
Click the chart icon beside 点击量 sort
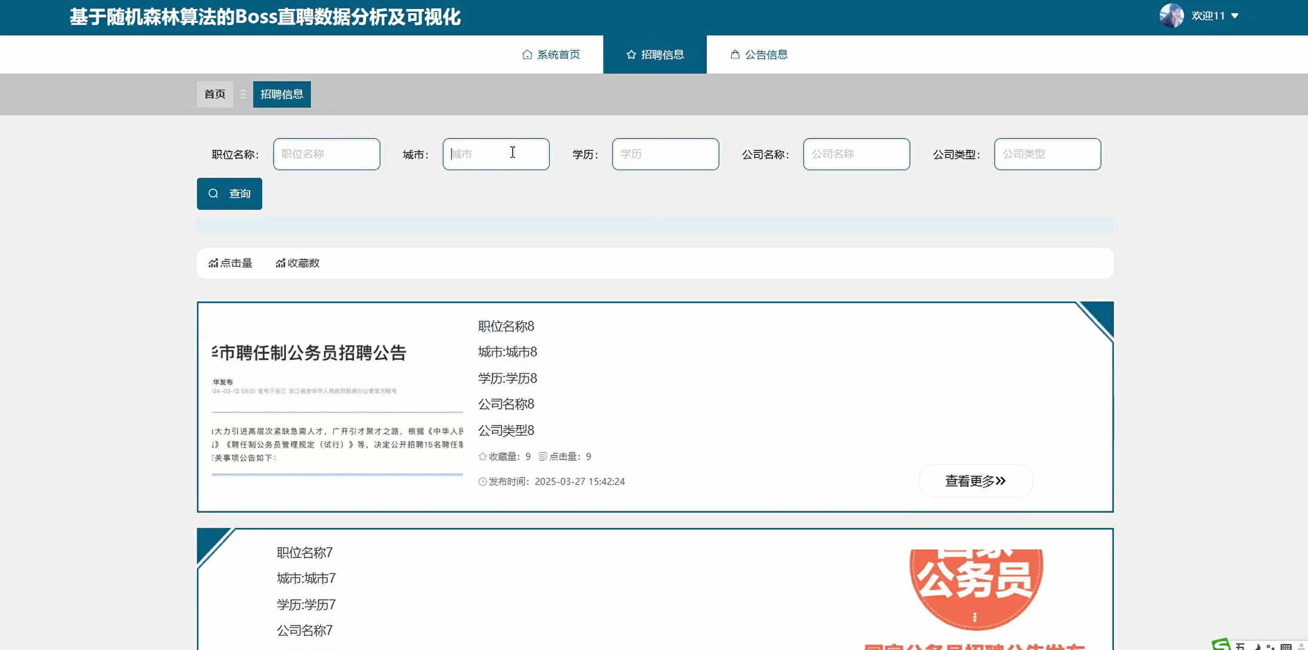click(213, 263)
